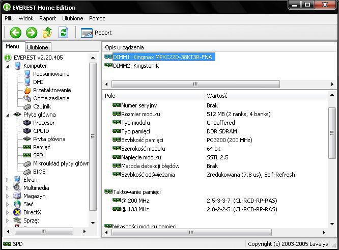Image resolution: width=339 pixels, height=250 pixels.
Task: Click the green Forward arrow toolbar button
Action: (32, 33)
